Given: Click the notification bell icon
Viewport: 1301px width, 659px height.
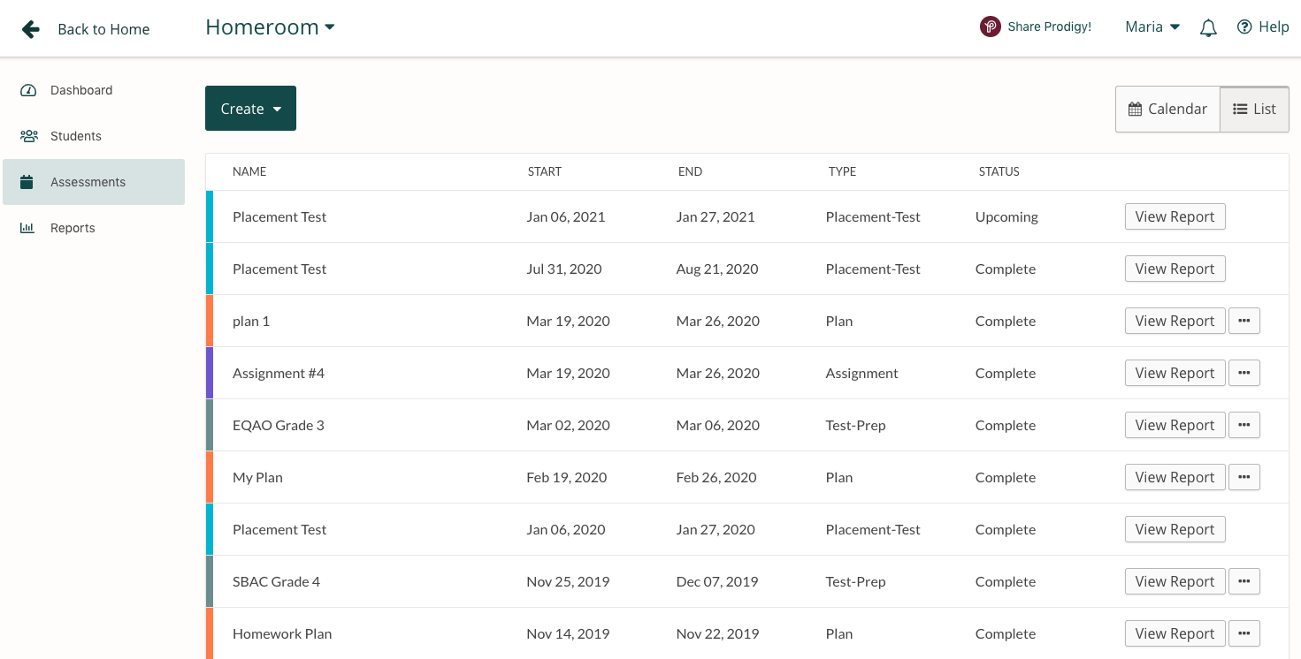Looking at the screenshot, I should (1208, 27).
